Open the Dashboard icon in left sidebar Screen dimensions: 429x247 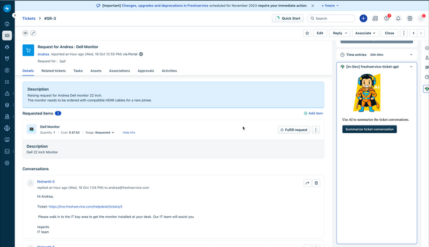coord(7,24)
